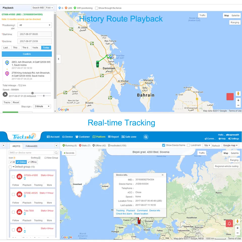Screen dimensions: 242x242
Task: Select the Today quick range
Action: [x=46, y=48]
